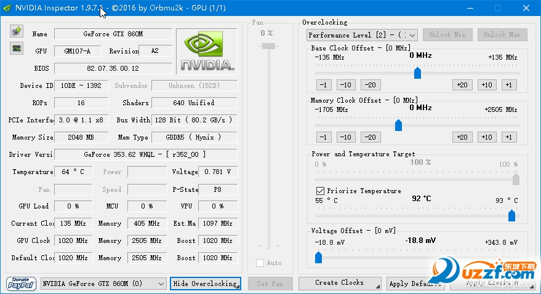Click the PayPal Donate button
Image resolution: width=541 pixels, height=294 pixels.
point(21,284)
